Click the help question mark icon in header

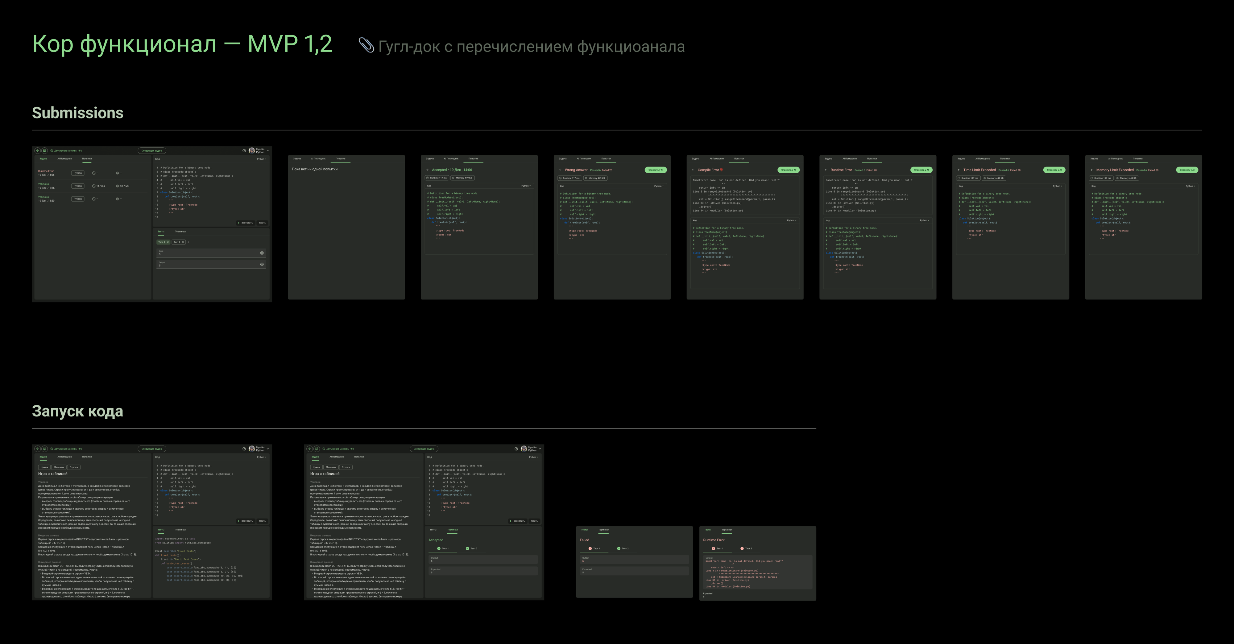pos(244,151)
